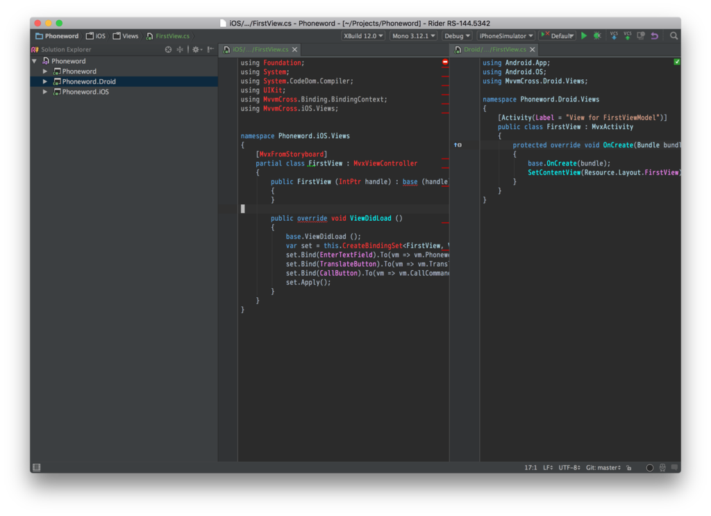Click the purple revert/undo arrow icon

pos(655,36)
